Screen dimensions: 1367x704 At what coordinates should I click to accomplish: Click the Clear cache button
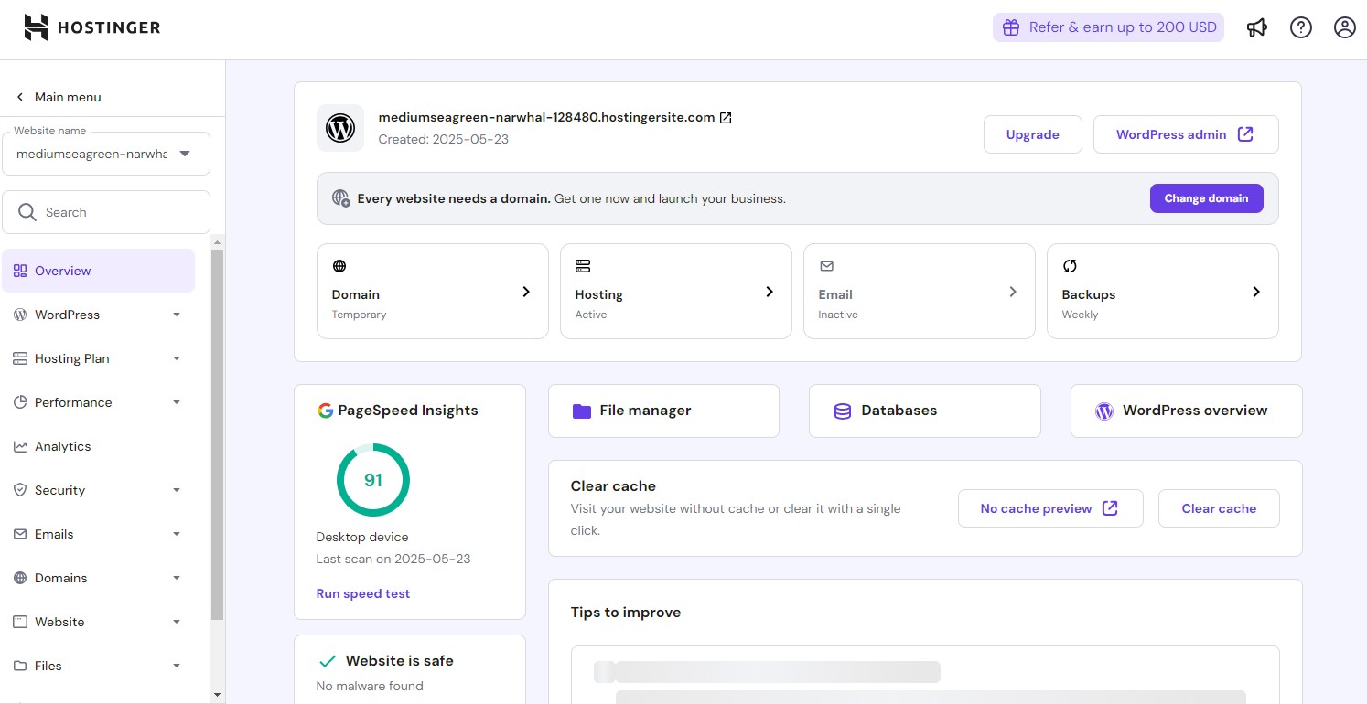coord(1219,508)
